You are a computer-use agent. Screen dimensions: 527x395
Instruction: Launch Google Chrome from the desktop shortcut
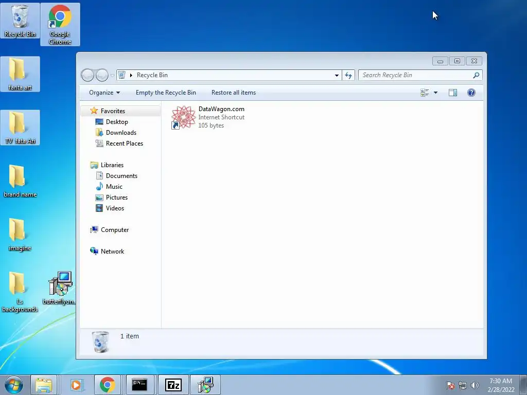(60, 25)
